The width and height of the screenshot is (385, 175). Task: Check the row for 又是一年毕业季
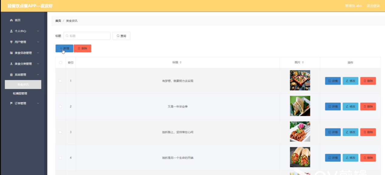pyautogui.click(x=60, y=107)
